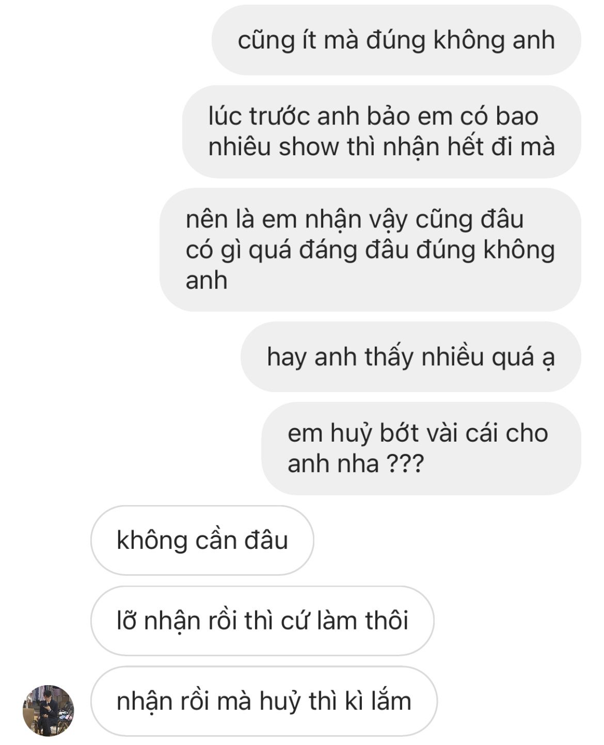Select the received message 'không cần đâu'
The height and width of the screenshot is (745, 604).
click(x=202, y=540)
